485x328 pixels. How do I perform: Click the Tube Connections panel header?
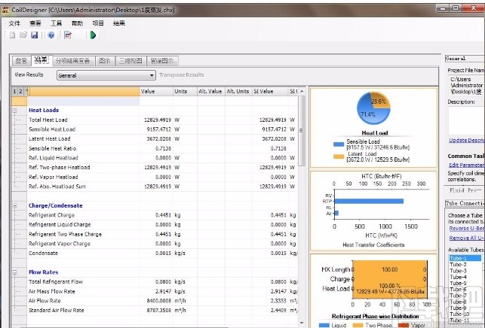(x=465, y=203)
